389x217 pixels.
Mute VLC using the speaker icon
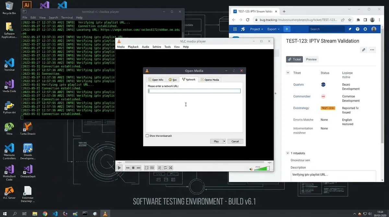click(251, 169)
